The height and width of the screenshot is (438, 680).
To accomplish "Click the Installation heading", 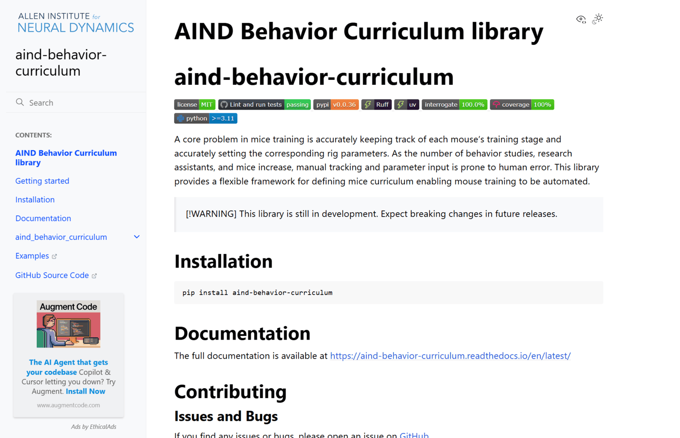I will coord(223,262).
